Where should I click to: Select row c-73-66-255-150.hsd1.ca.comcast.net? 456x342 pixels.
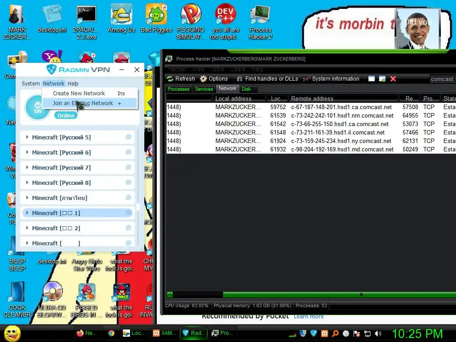point(311,124)
